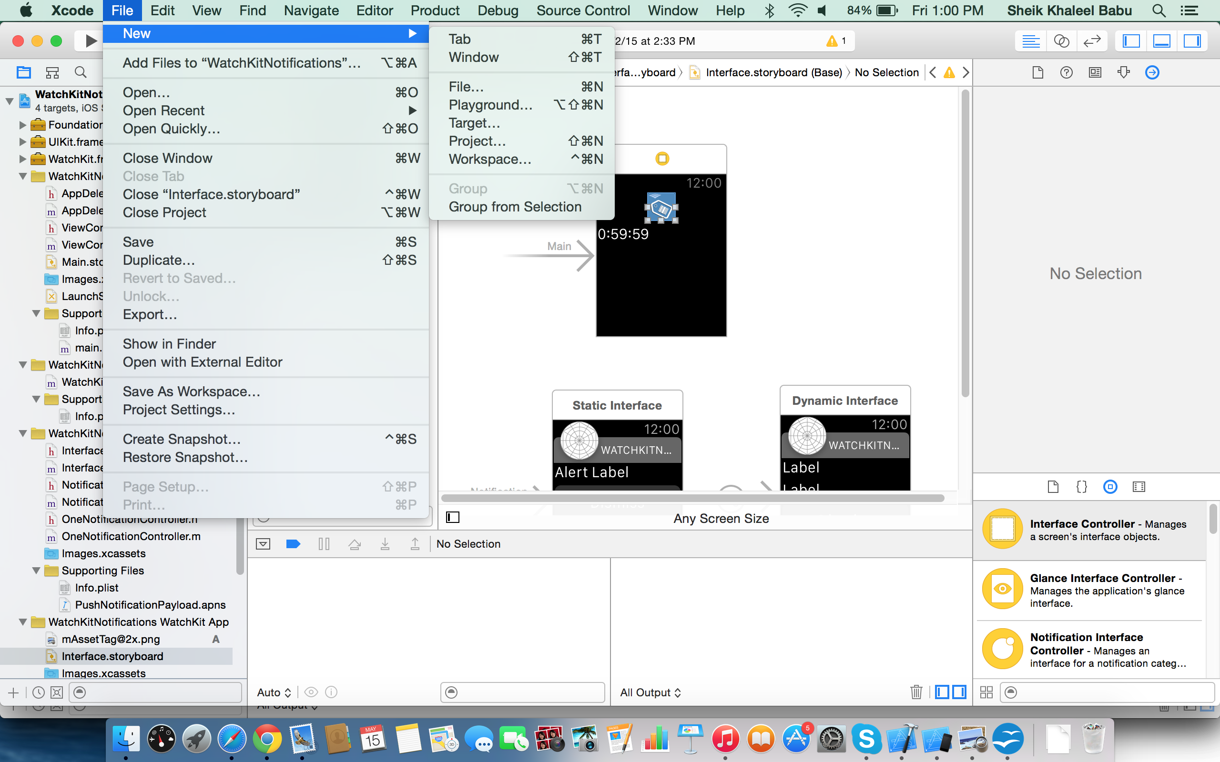Expand the Foundation framework group

tap(22, 124)
